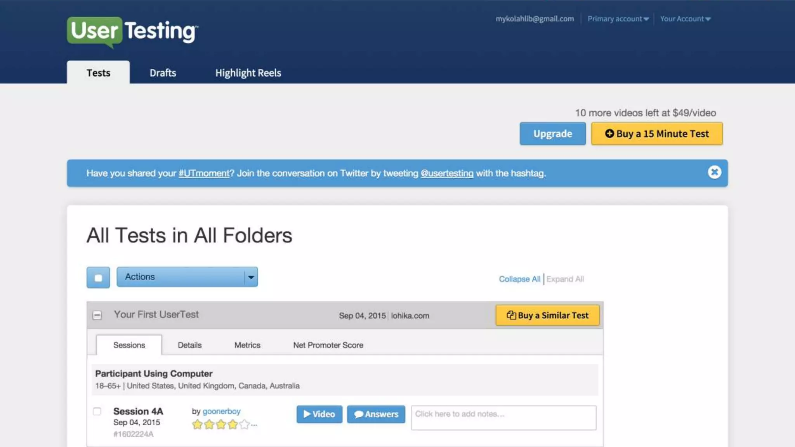
Task: Click the copy icon on Buy a Similar Test
Action: point(511,315)
